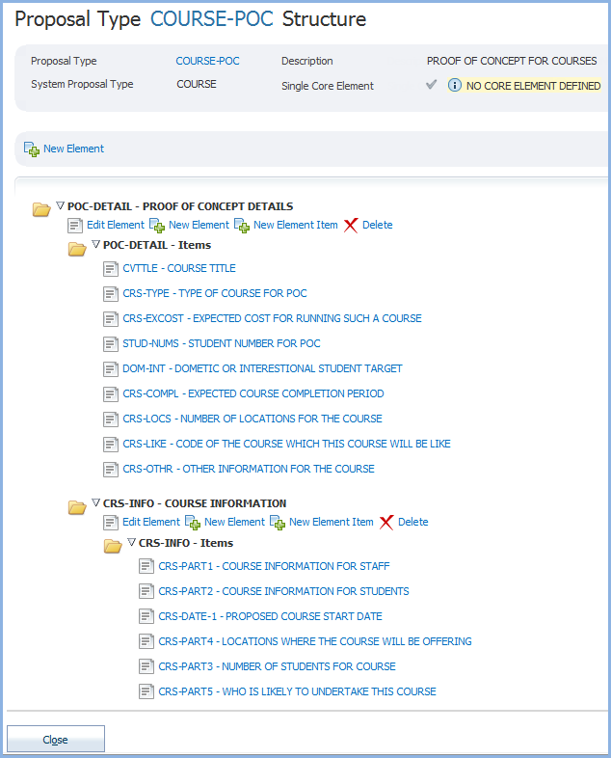Image resolution: width=611 pixels, height=758 pixels.
Task: Collapse the POC-DETAIL Items list
Action: pos(95,245)
